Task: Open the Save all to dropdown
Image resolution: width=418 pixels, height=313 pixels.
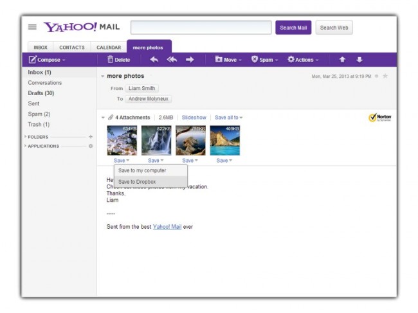Action: 229,118
